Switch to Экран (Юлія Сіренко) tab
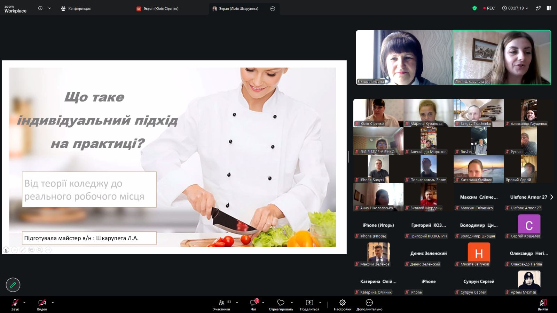The width and height of the screenshot is (557, 313). coord(157,9)
